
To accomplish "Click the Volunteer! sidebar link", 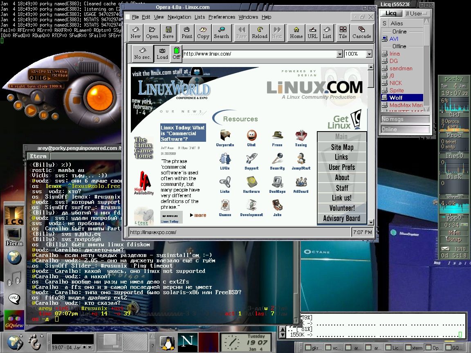I will pos(342,208).
